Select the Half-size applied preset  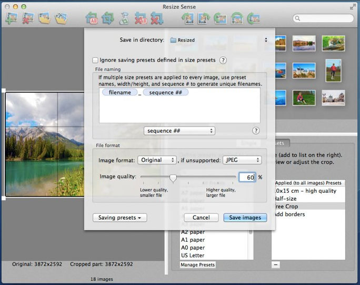(x=308, y=199)
